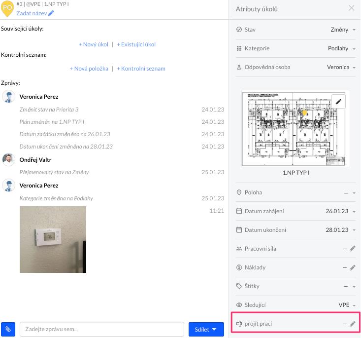This screenshot has width=361, height=338.
Task: Edit plan pin with pencil on thumbnail
Action: point(338,102)
